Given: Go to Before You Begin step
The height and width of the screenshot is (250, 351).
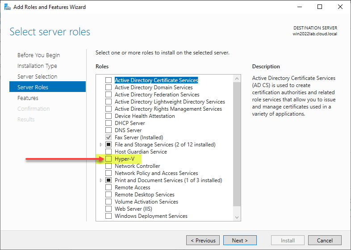Looking at the screenshot, I should [x=39, y=55].
